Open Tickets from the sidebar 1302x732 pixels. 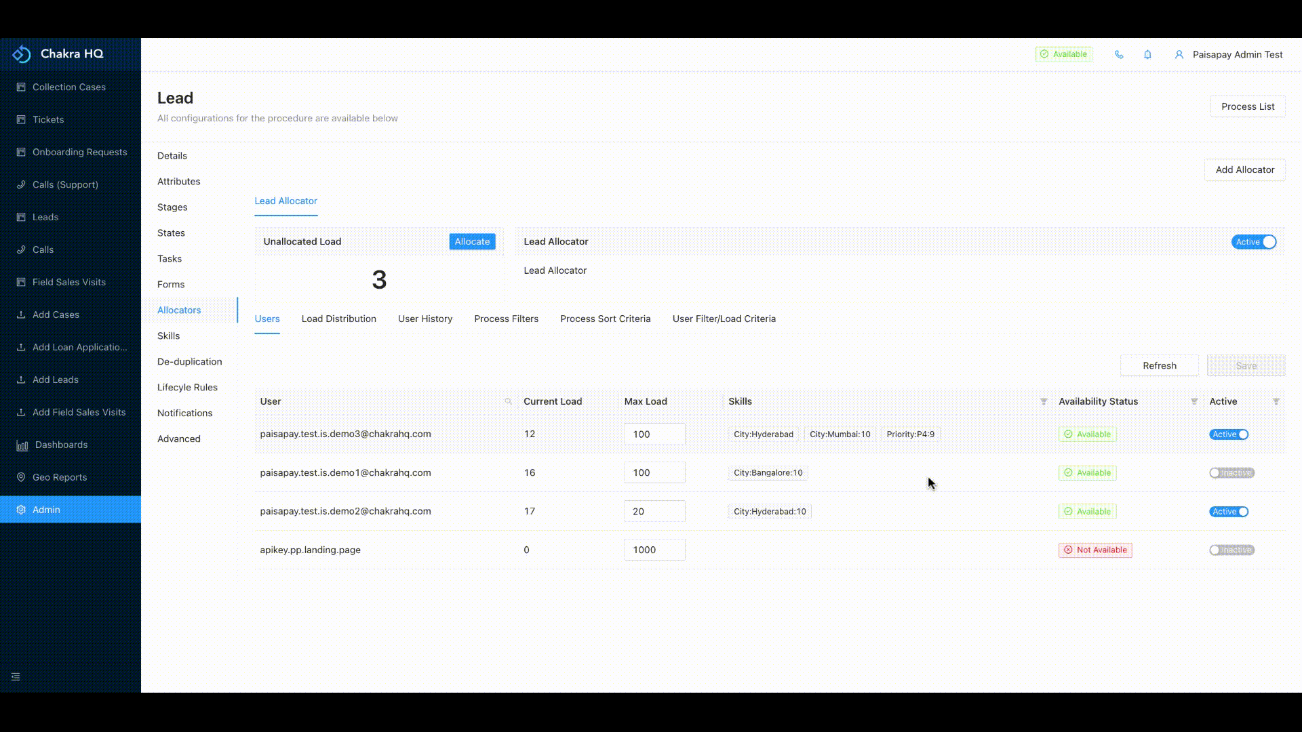coord(47,119)
